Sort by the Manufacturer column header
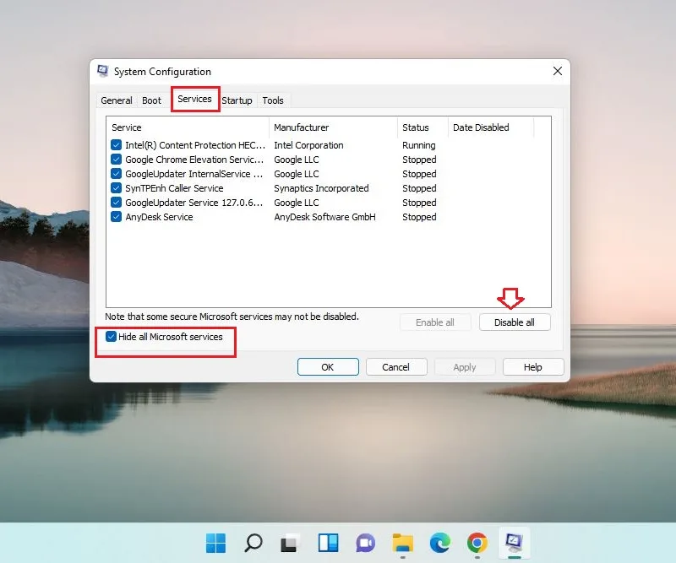 click(333, 127)
